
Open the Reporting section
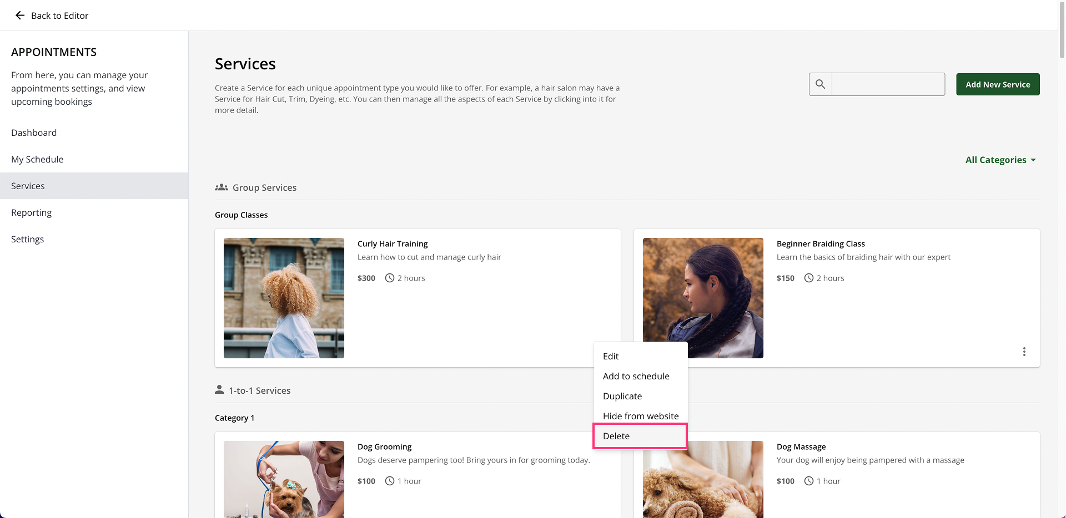tap(94, 212)
